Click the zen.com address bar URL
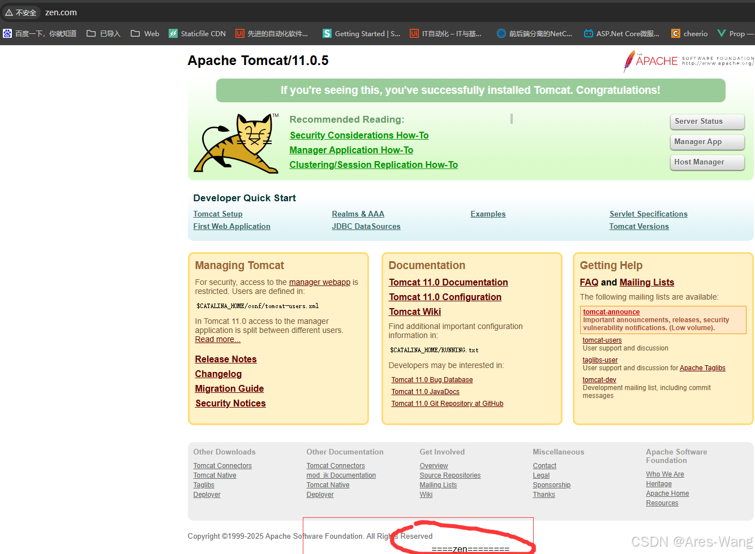The image size is (755, 554). (x=61, y=12)
